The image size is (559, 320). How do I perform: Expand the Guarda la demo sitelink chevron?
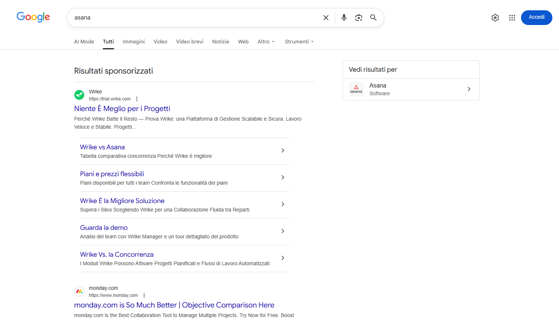(x=283, y=231)
